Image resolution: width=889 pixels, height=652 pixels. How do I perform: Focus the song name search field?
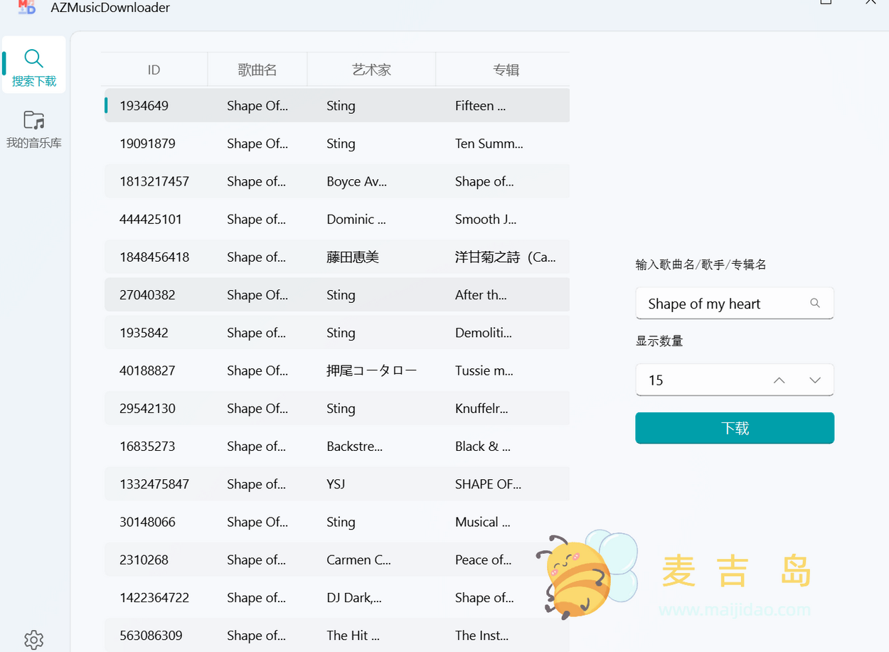735,304
